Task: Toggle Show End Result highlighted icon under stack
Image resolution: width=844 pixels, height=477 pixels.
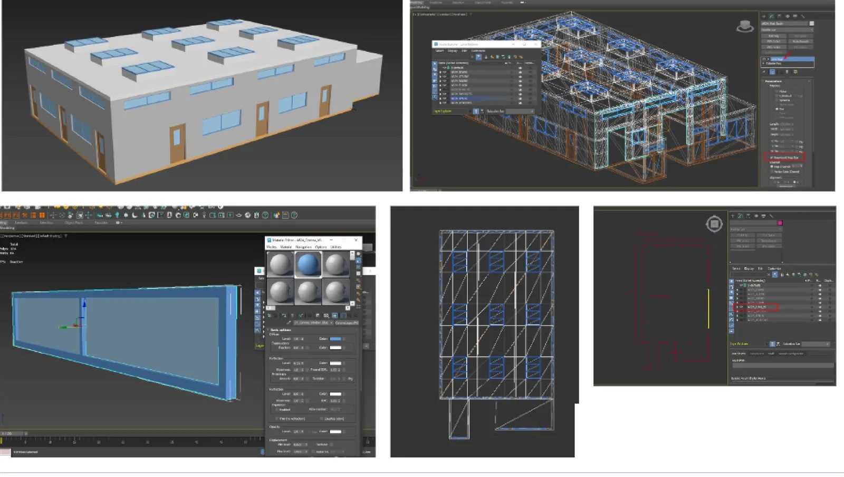Action: click(x=772, y=72)
